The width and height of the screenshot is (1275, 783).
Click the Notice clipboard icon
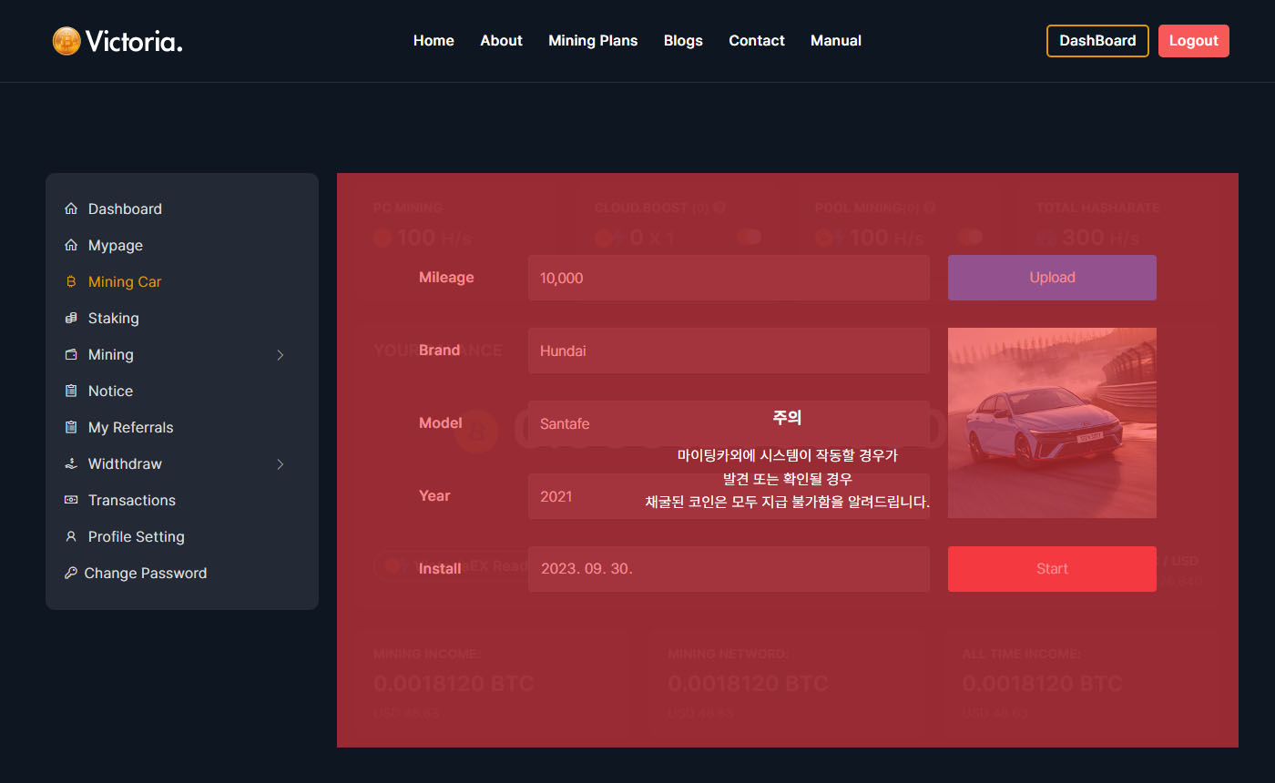click(71, 391)
